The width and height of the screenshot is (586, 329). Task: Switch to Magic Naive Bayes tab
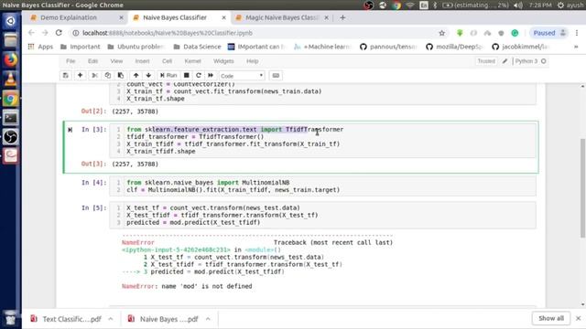[282, 17]
